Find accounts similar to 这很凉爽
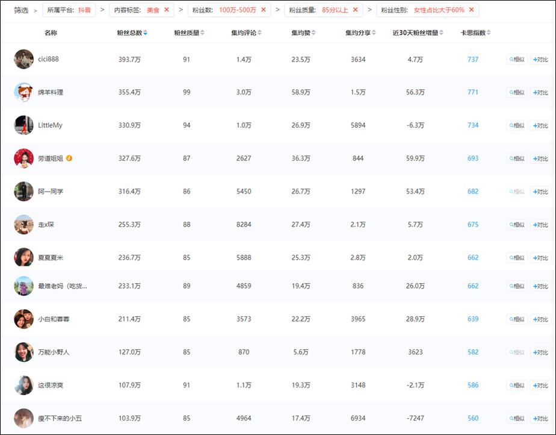Screen dimensions: 556x435 click(x=517, y=385)
